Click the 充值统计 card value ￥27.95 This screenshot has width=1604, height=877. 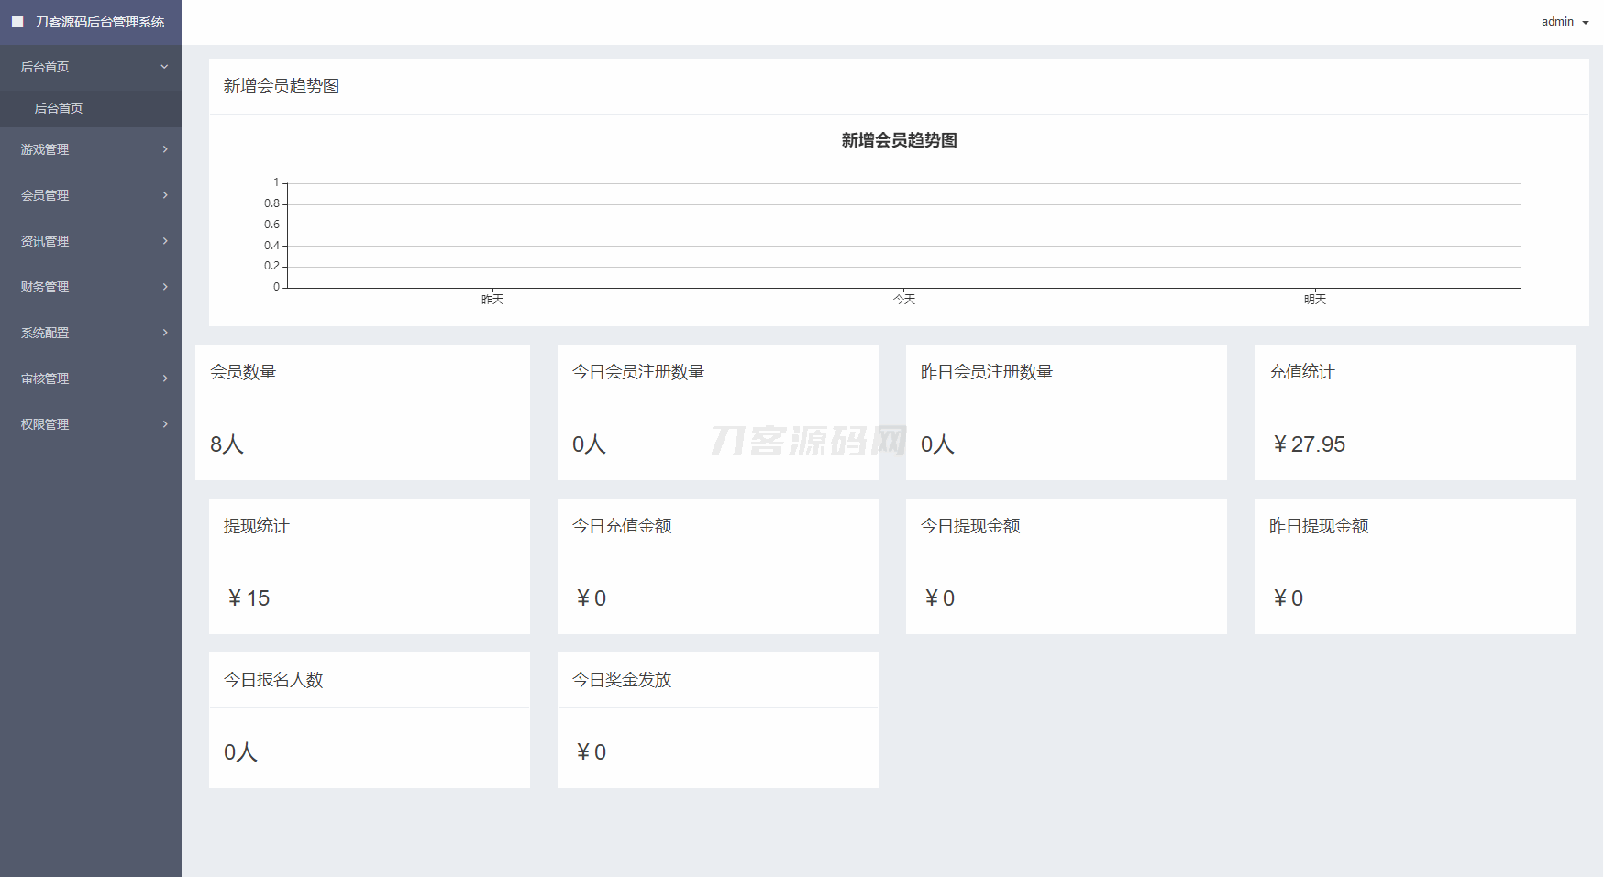(1309, 444)
